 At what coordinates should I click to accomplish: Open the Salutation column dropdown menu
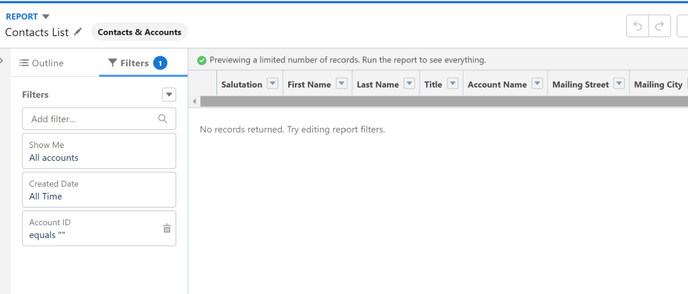pyautogui.click(x=272, y=84)
